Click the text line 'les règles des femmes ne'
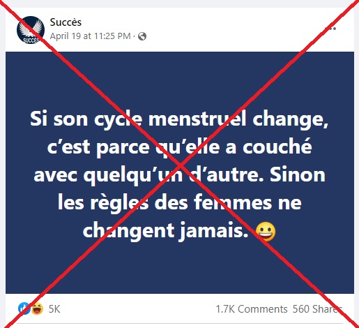Image resolution: width=359 pixels, height=328 pixels. [179, 203]
